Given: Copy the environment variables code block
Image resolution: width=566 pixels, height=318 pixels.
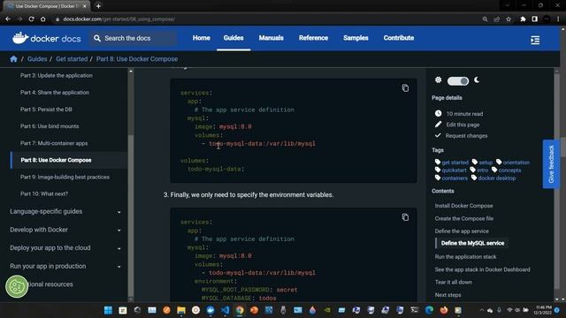Looking at the screenshot, I should [405, 217].
